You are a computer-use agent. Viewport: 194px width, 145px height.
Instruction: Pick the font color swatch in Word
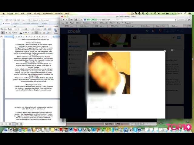(21, 33)
